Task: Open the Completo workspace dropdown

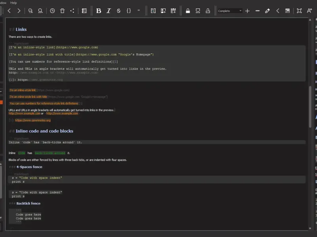Action: [x=230, y=11]
